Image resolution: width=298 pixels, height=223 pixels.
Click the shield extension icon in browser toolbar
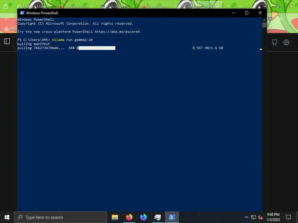[270, 19]
